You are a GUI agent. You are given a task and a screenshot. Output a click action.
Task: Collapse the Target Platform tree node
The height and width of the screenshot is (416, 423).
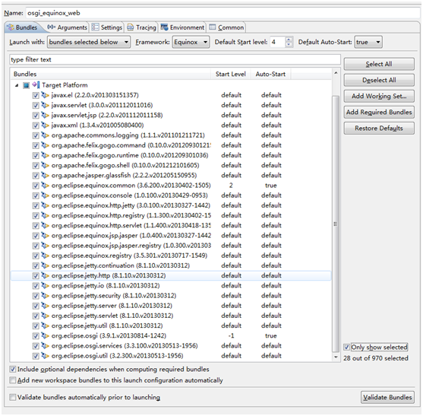point(17,85)
